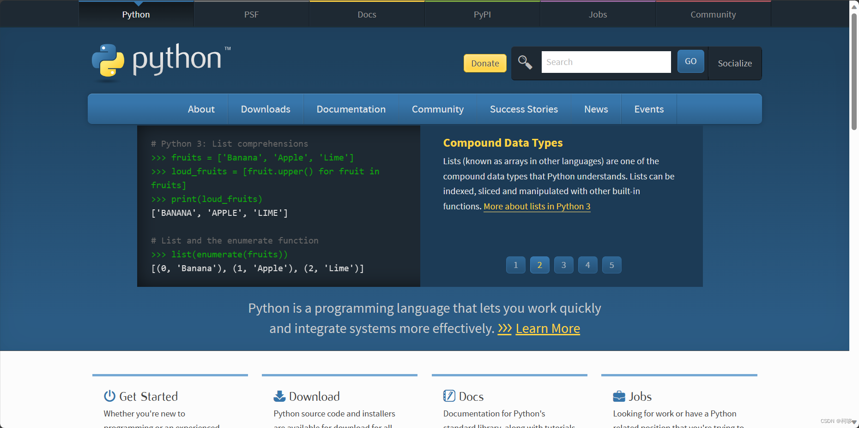Open the Community main navigation menu
Screen dimensions: 859x428
tap(438, 109)
